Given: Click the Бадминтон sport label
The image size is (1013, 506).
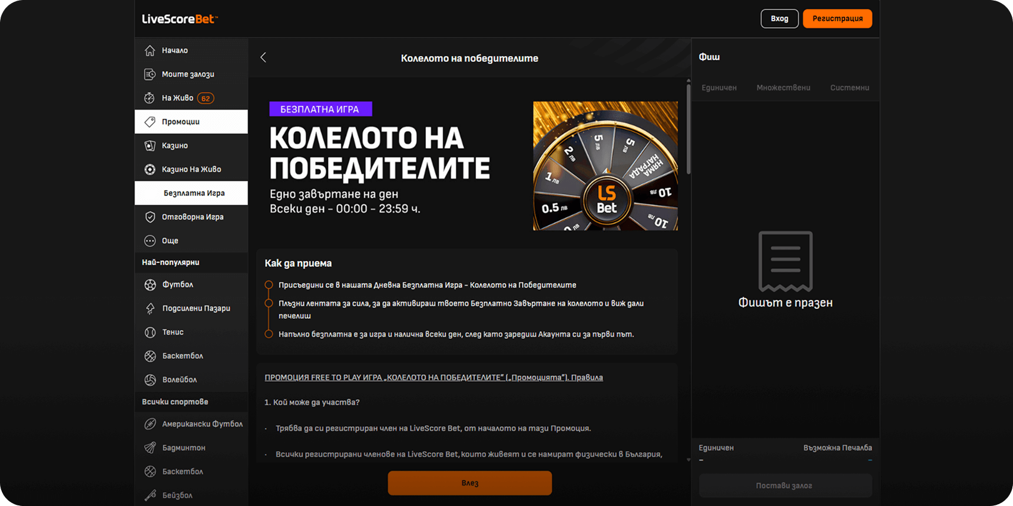Looking at the screenshot, I should pyautogui.click(x=184, y=448).
